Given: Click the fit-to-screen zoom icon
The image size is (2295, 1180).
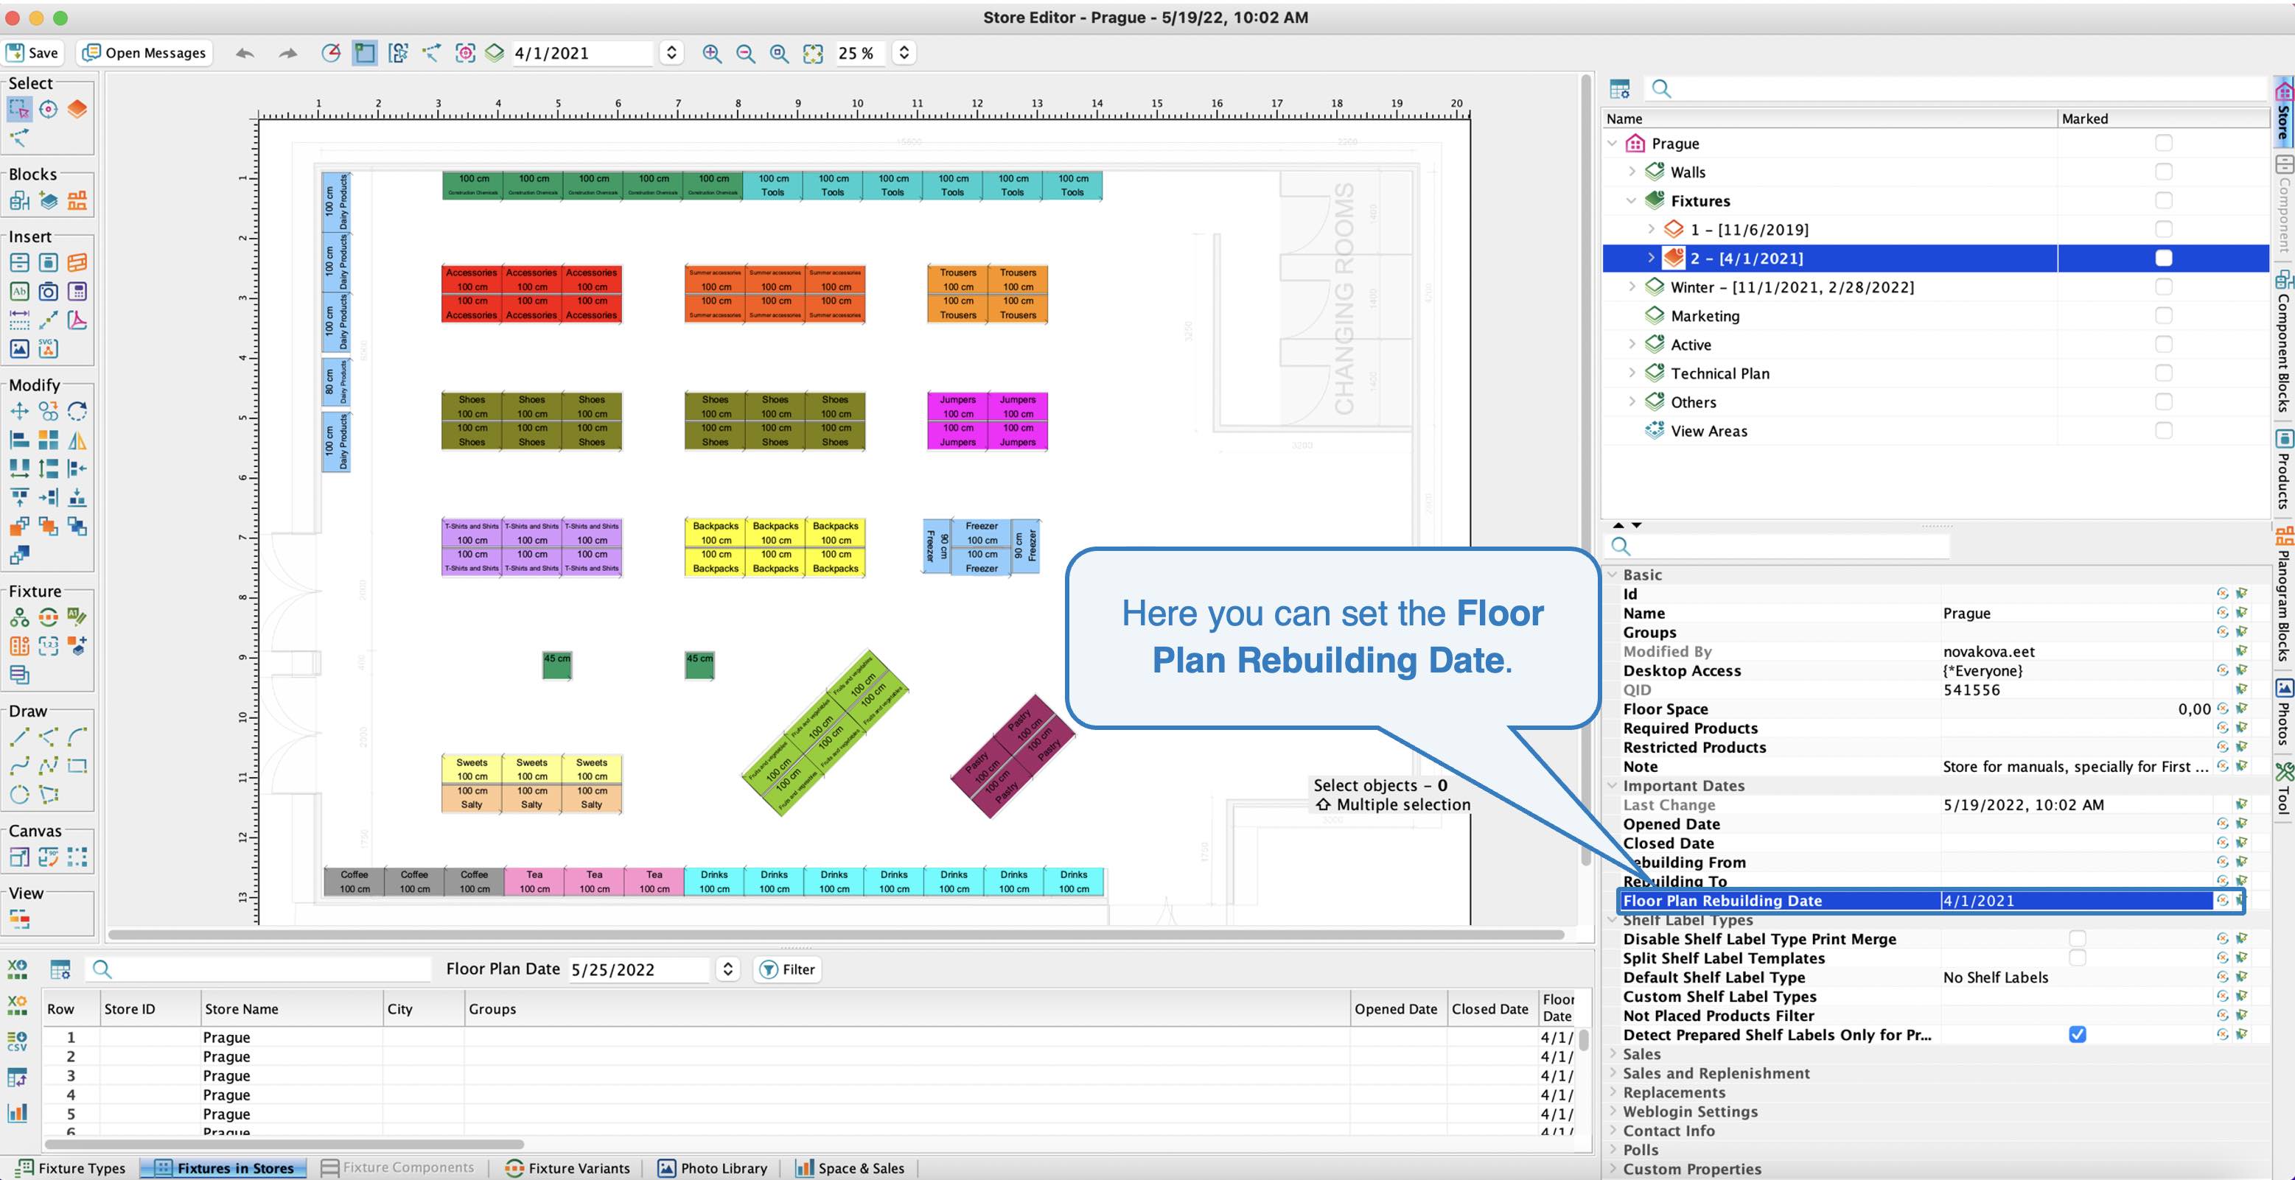Looking at the screenshot, I should tap(812, 54).
